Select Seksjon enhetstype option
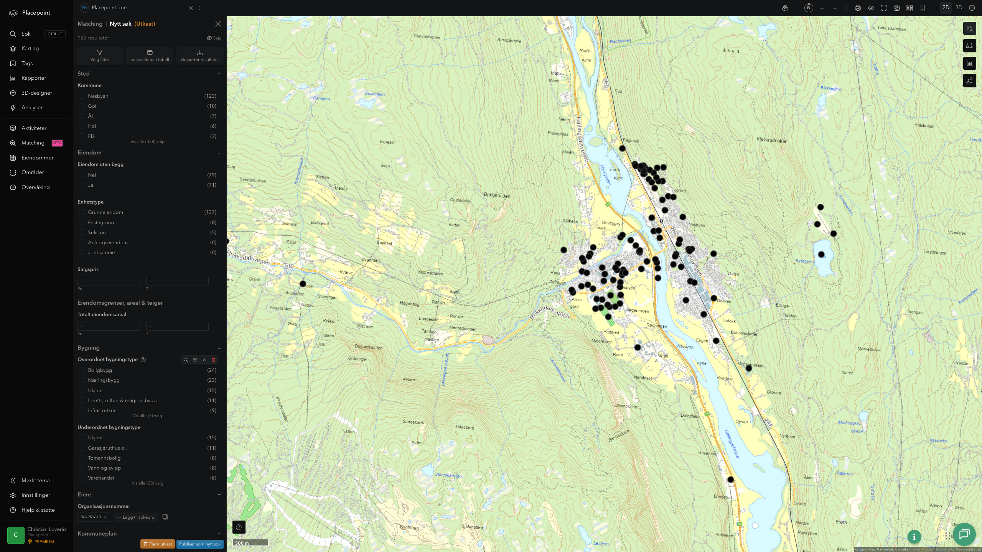Image resolution: width=982 pixels, height=552 pixels. point(82,232)
